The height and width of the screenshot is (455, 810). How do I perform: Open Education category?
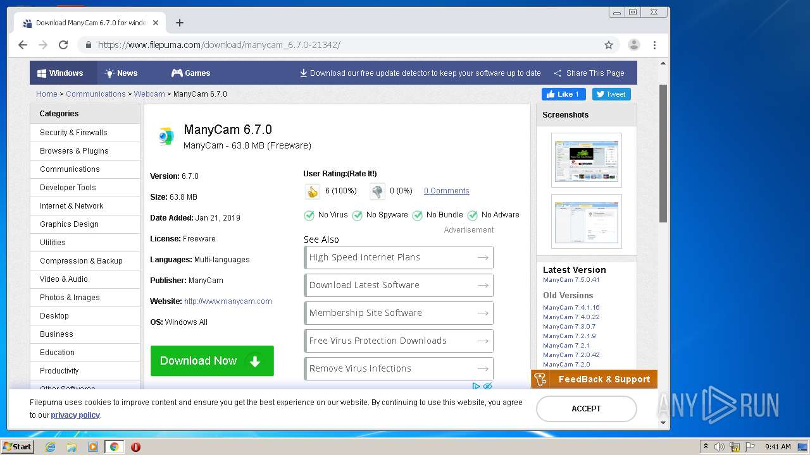85,353
